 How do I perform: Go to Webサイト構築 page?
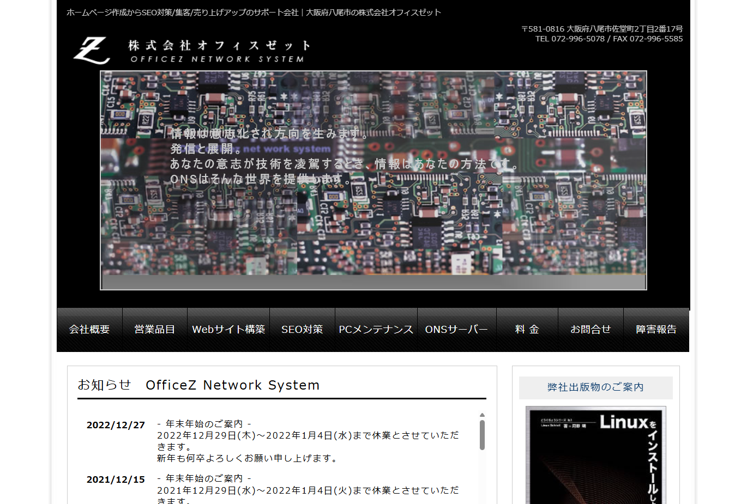click(228, 330)
